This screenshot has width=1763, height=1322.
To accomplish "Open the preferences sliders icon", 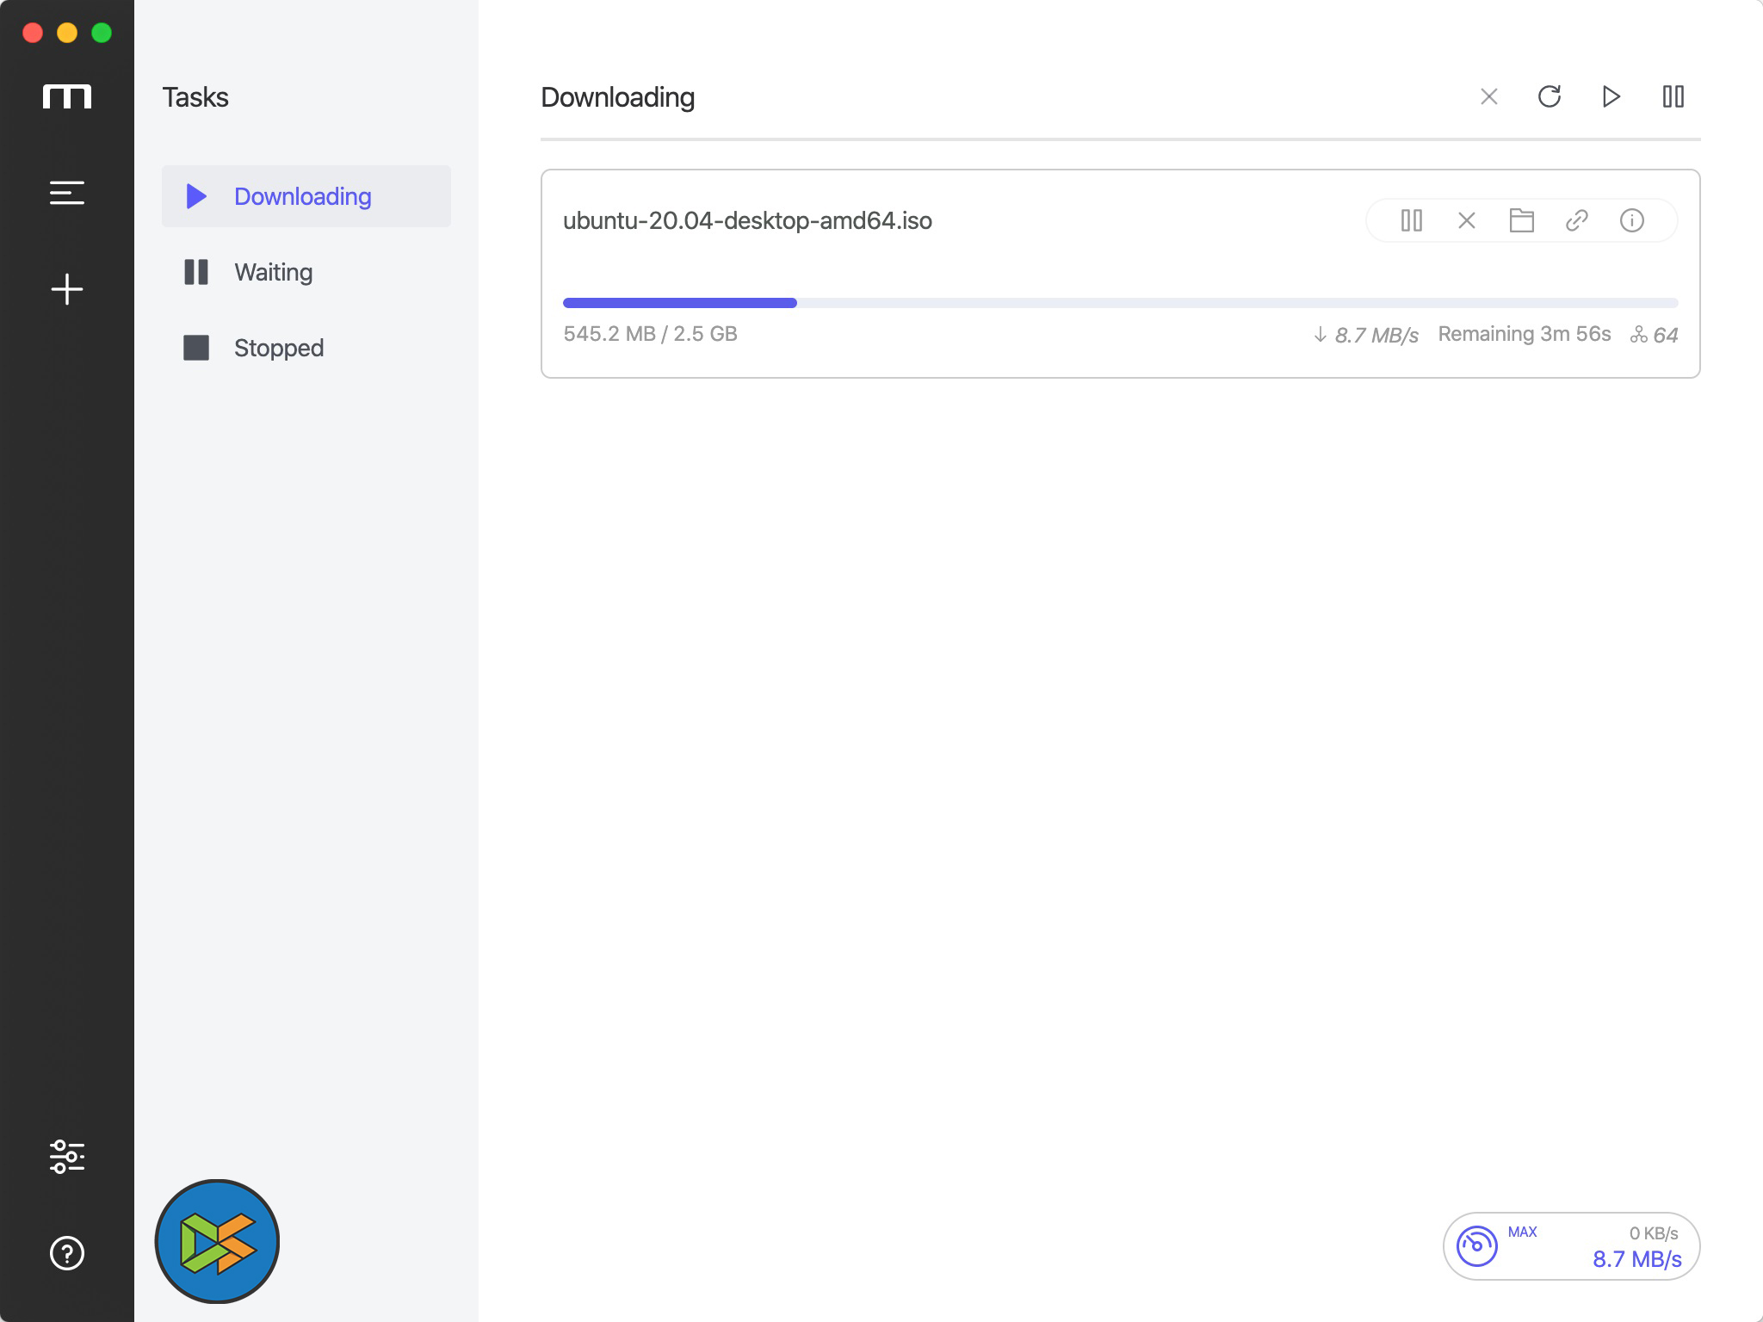I will point(67,1157).
